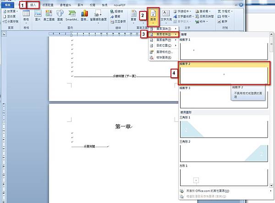275x203 pixels.
Task: Open the Equation (方程式) dropdown
Action: coord(225,11)
